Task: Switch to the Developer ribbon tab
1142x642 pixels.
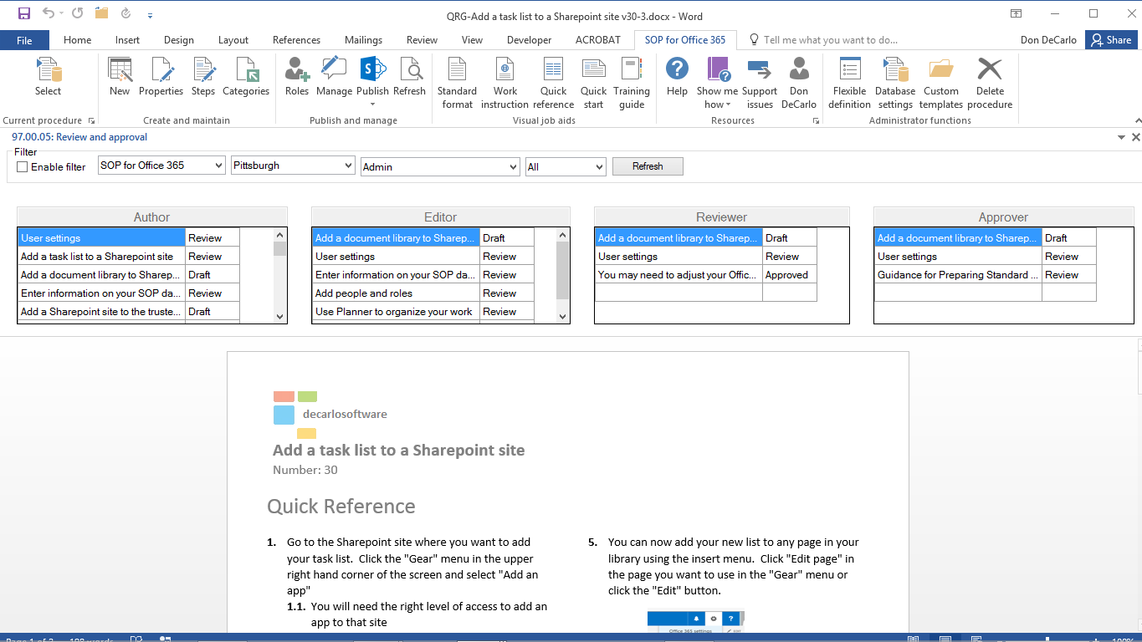Action: click(x=529, y=39)
